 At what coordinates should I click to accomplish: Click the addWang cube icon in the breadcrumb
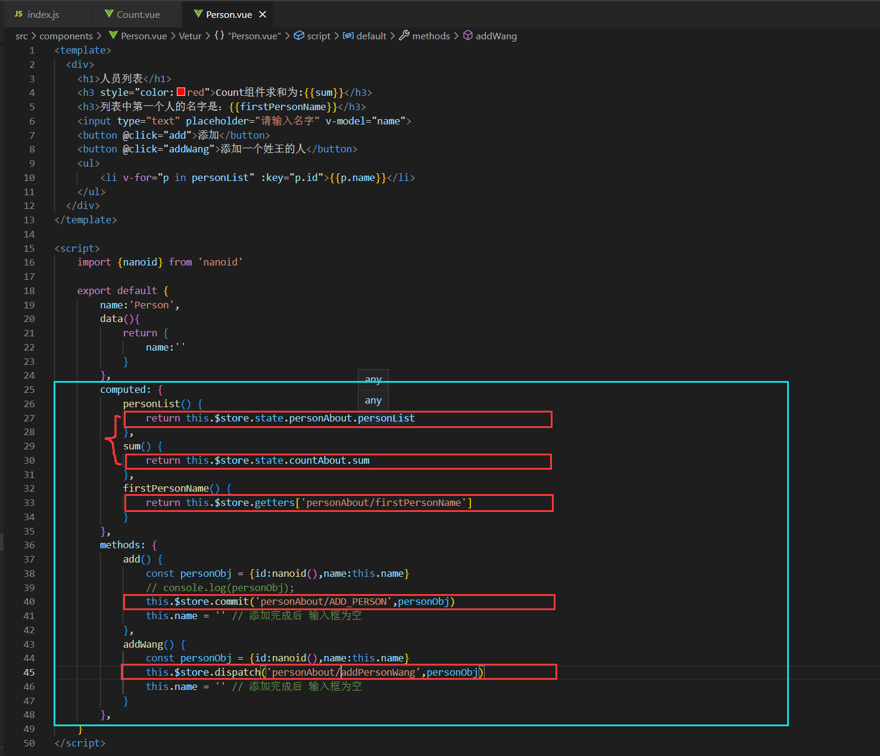coord(468,36)
